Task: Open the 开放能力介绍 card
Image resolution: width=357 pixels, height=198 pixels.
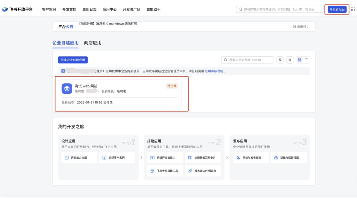Action: click(79, 158)
